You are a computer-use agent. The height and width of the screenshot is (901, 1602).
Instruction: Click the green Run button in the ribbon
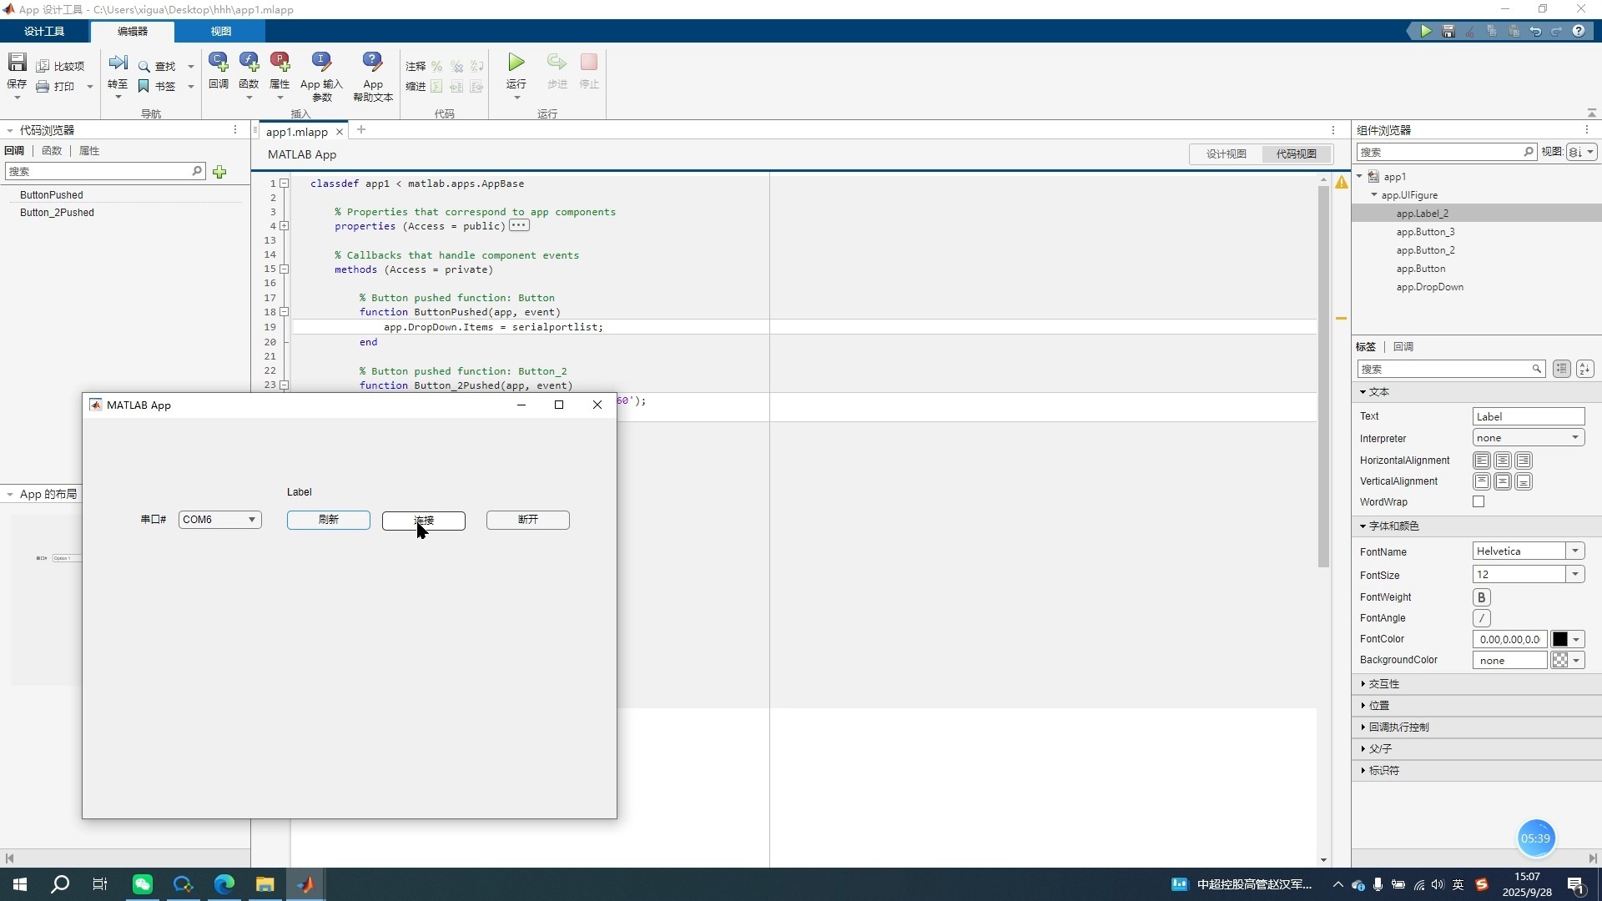pyautogui.click(x=516, y=63)
